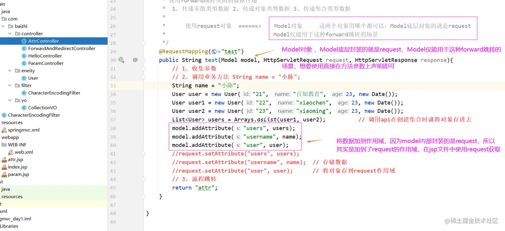Click the string "百知教育" on line 34

308,94
